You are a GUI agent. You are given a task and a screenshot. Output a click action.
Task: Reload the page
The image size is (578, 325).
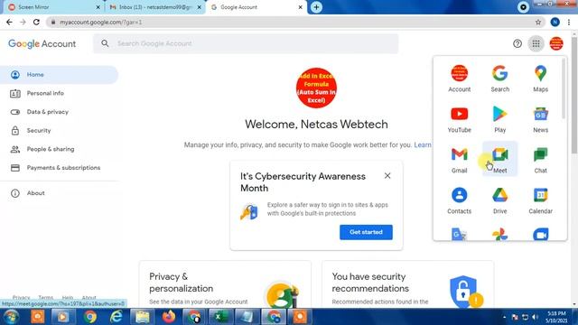[x=36, y=22]
